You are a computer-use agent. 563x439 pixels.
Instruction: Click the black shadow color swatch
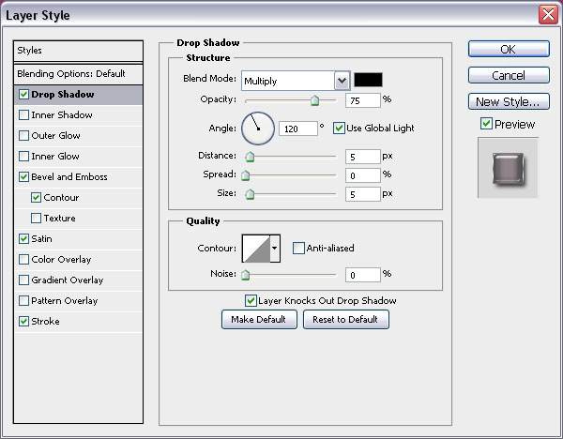click(x=368, y=80)
